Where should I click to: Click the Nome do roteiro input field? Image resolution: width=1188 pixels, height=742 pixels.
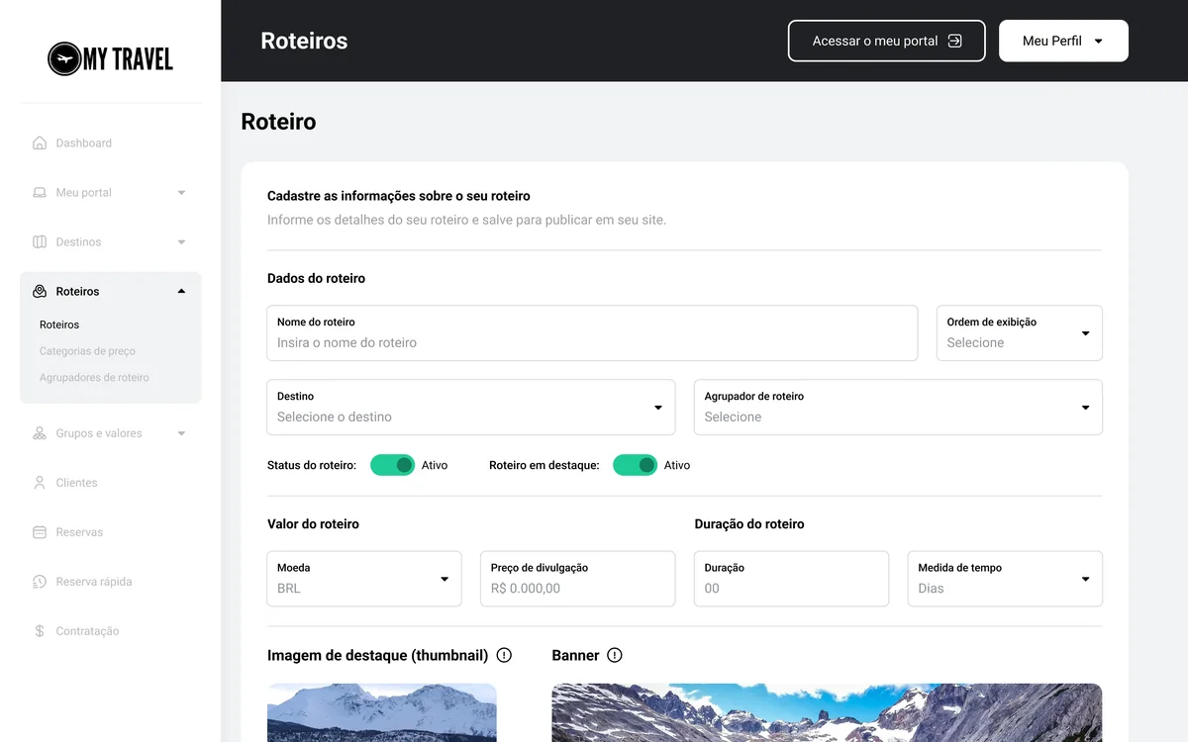click(592, 333)
